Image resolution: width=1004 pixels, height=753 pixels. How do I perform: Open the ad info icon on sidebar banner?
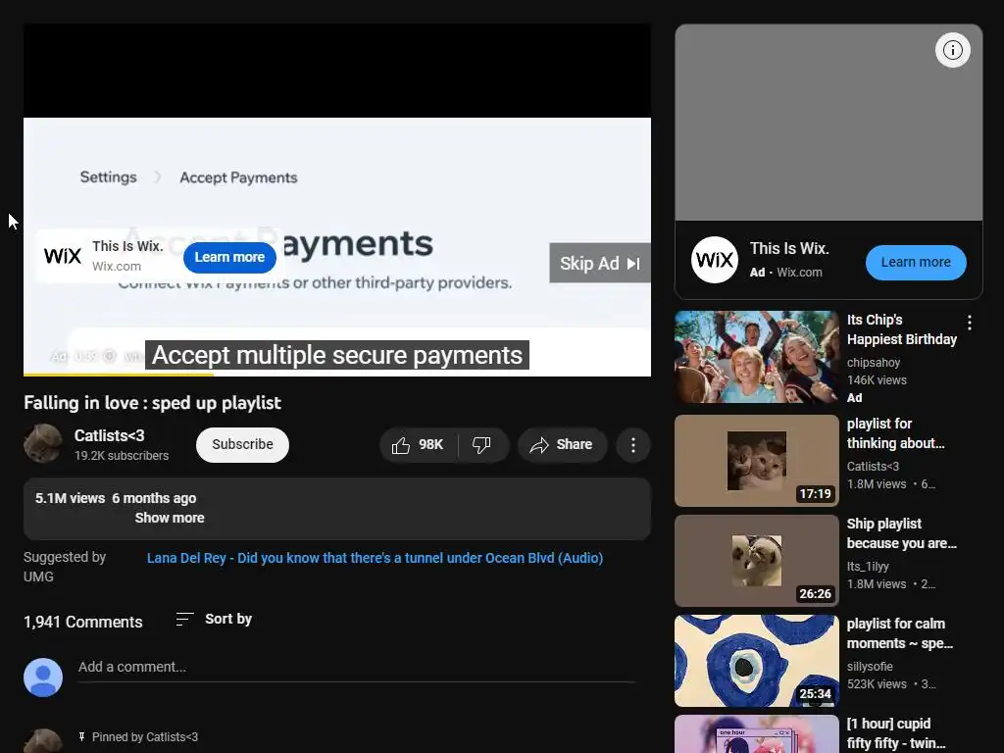tap(952, 50)
